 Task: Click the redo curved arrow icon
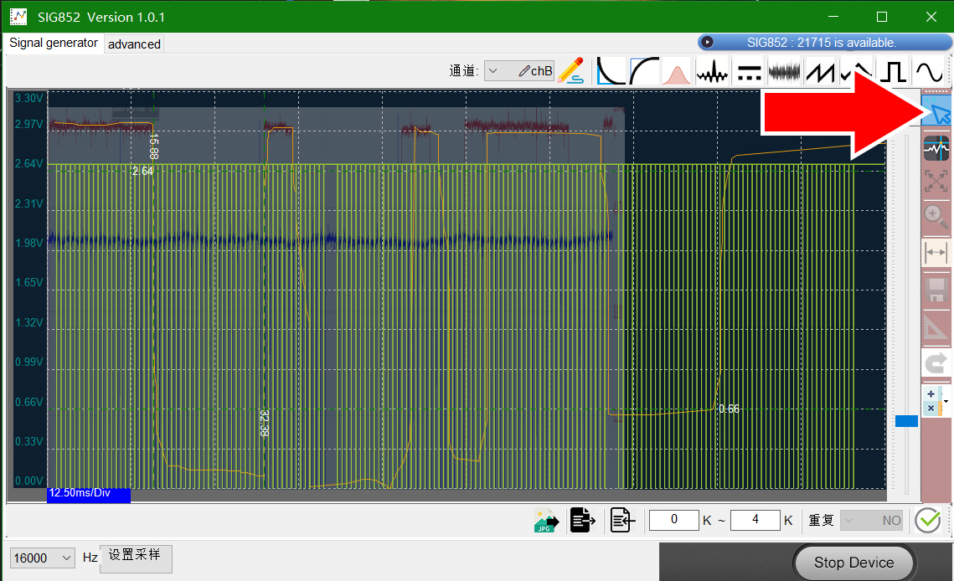point(936,363)
